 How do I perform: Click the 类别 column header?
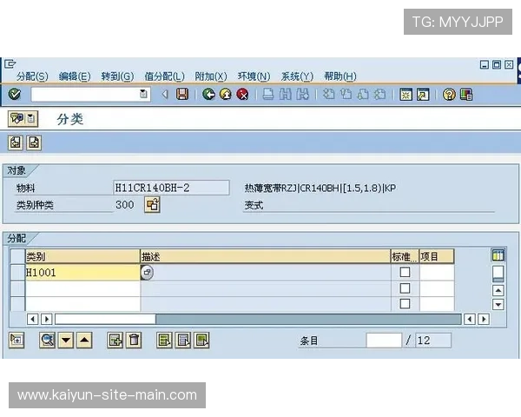pyautogui.click(x=82, y=256)
